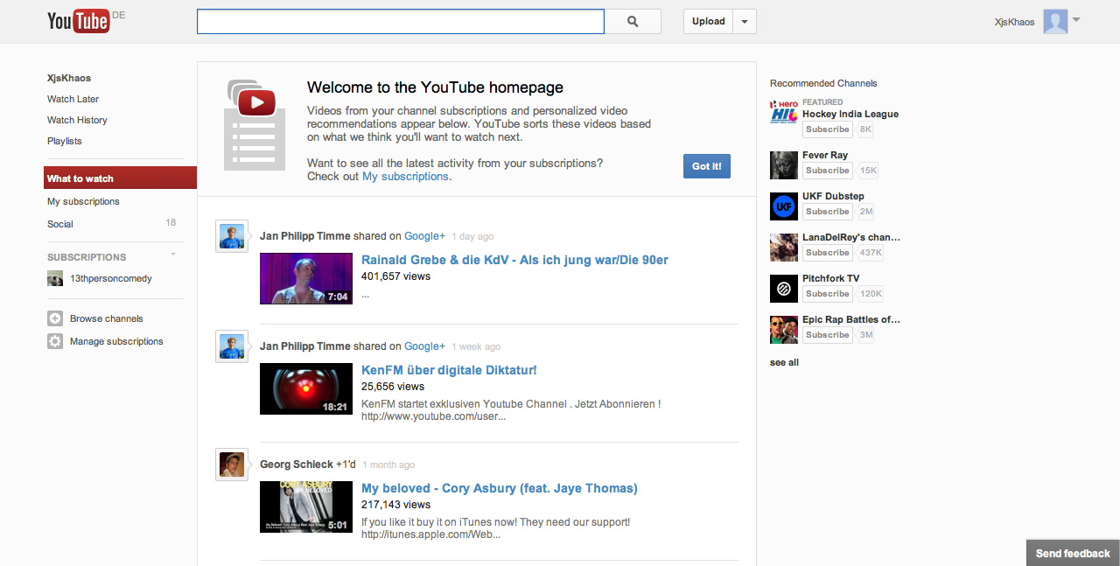
Task: Expand the Subscriptions section arrow
Action: coord(173,255)
